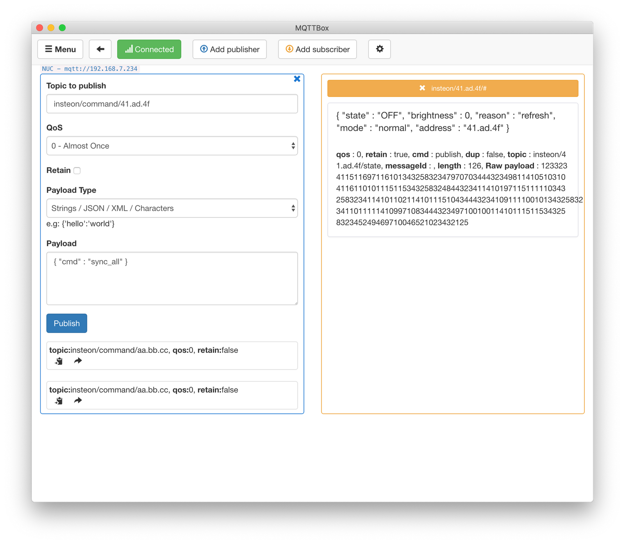The height and width of the screenshot is (544, 625).
Task: Click the upload icon in Add publisher
Action: point(204,49)
